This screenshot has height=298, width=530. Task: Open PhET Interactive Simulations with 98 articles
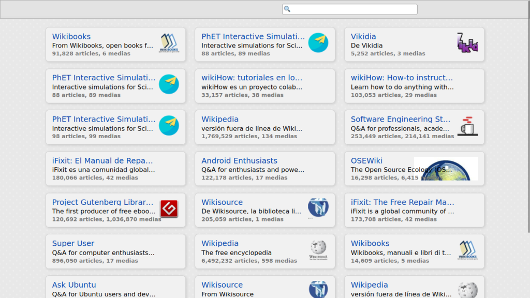coord(104,120)
